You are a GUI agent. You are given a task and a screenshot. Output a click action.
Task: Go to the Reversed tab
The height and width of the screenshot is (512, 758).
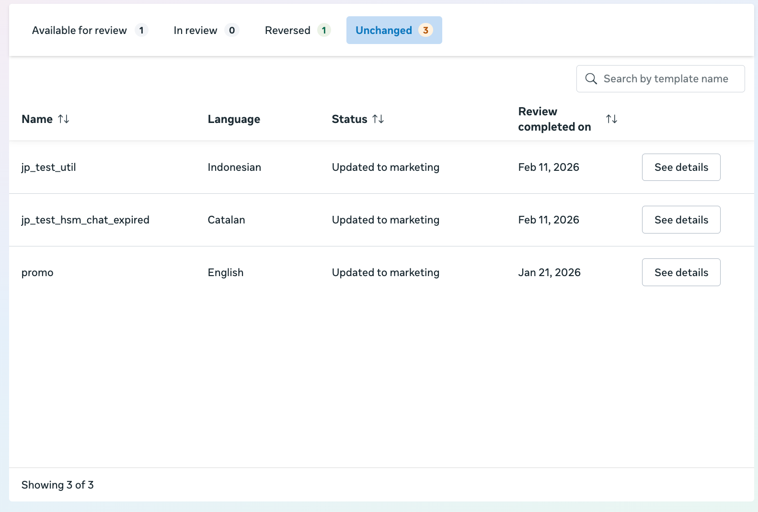point(287,30)
